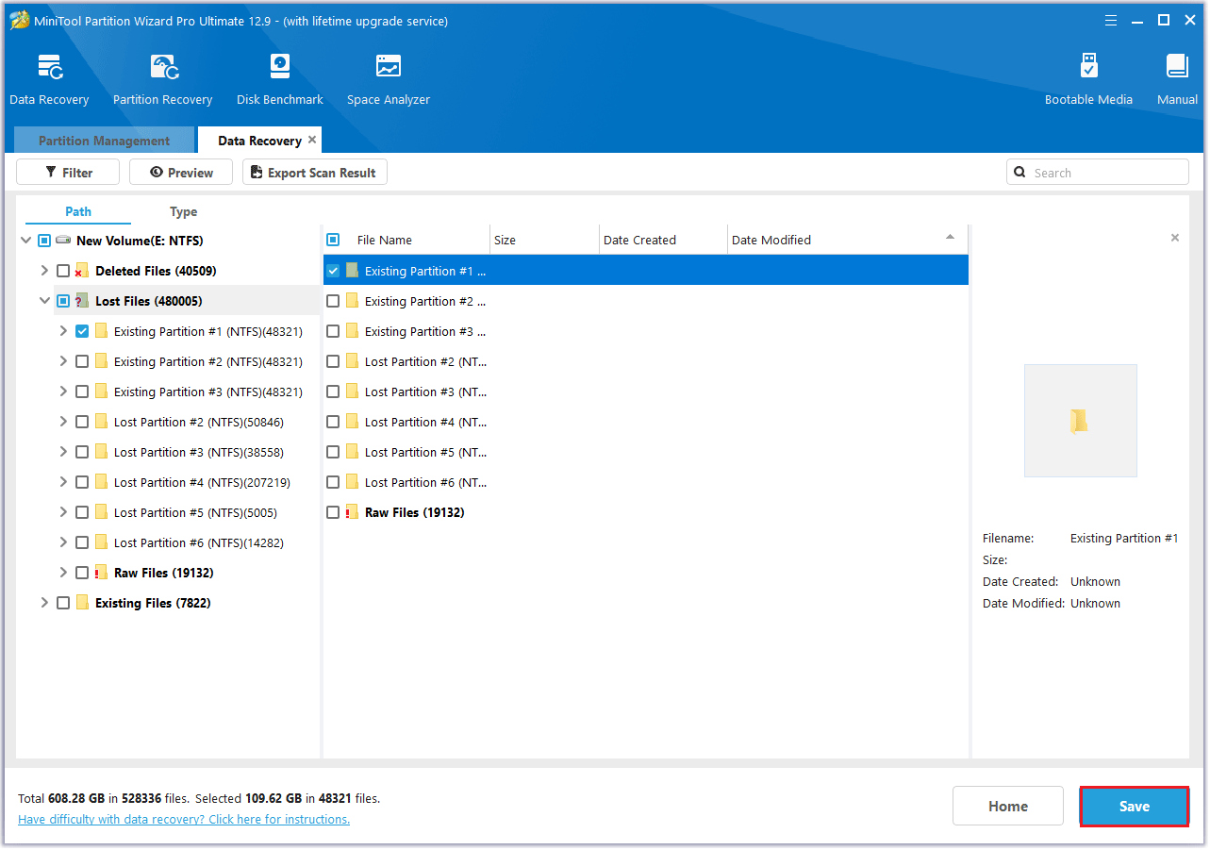Close the preview pane with X

(1175, 238)
